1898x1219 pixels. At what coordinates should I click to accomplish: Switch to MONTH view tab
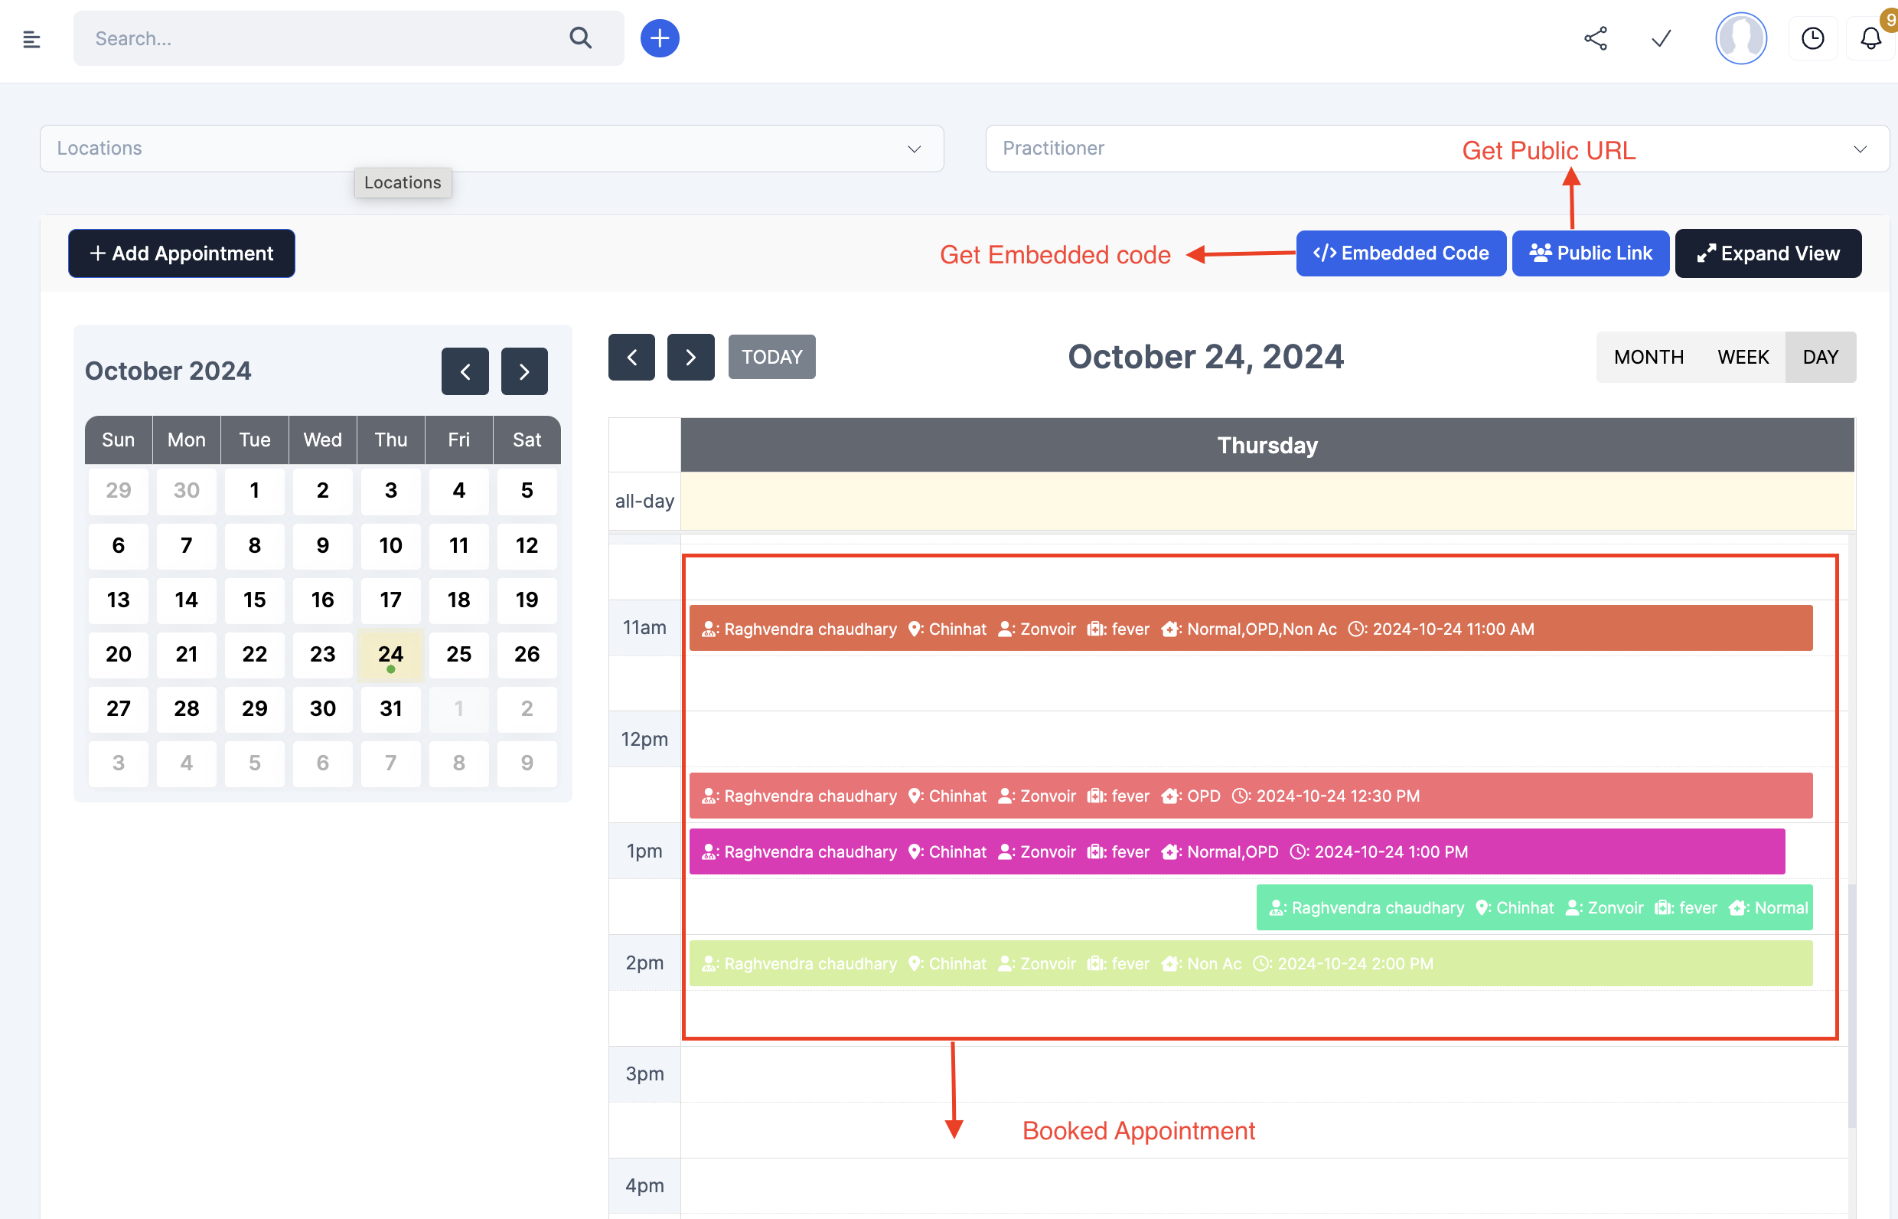click(1649, 357)
